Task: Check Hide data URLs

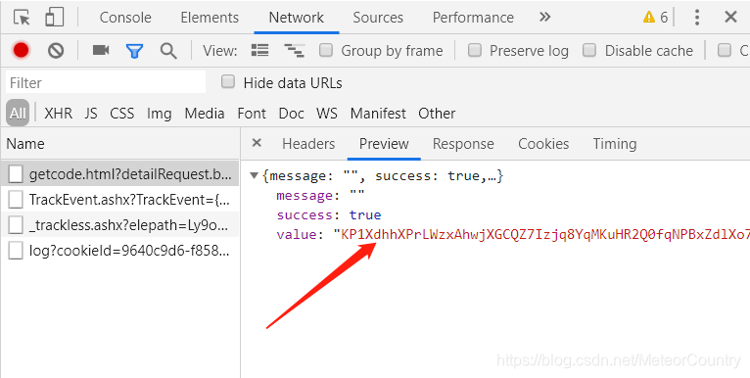Action: coord(228,82)
